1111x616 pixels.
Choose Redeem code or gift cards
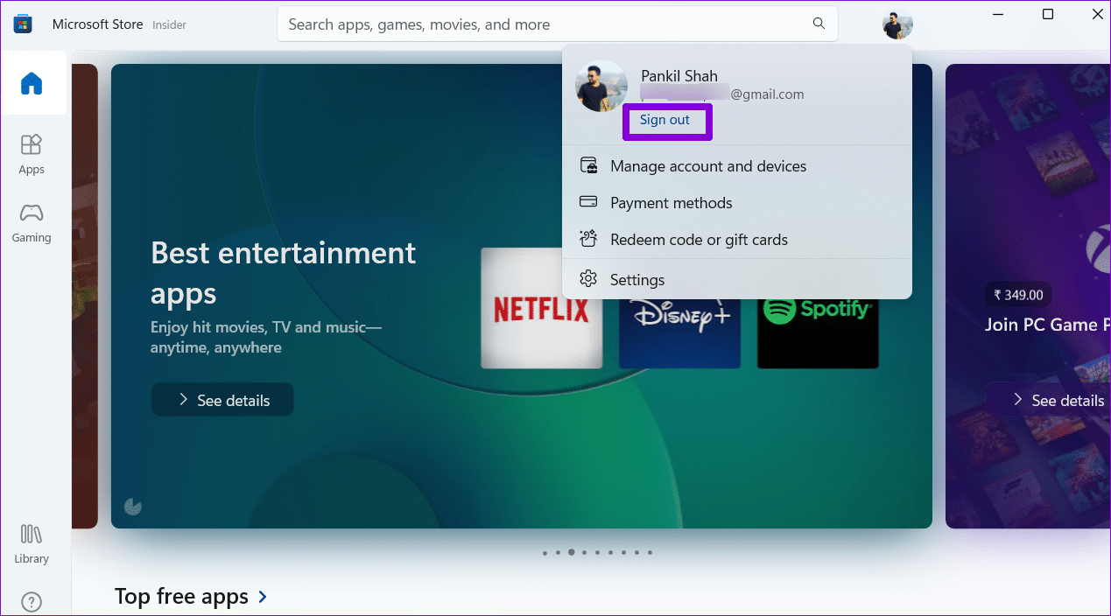[x=737, y=240]
